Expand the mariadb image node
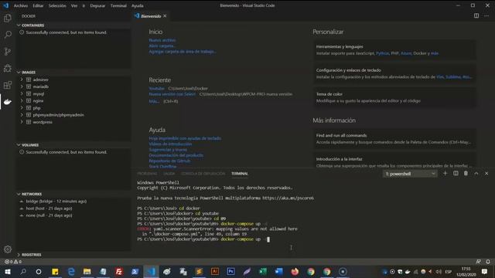 [x=22, y=86]
